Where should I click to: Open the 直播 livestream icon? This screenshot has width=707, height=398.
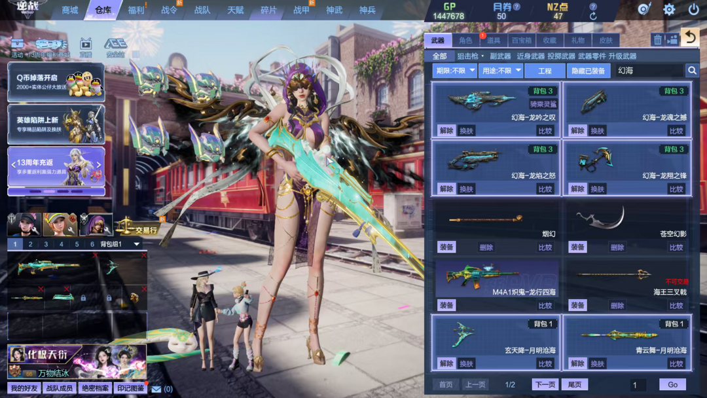86,47
